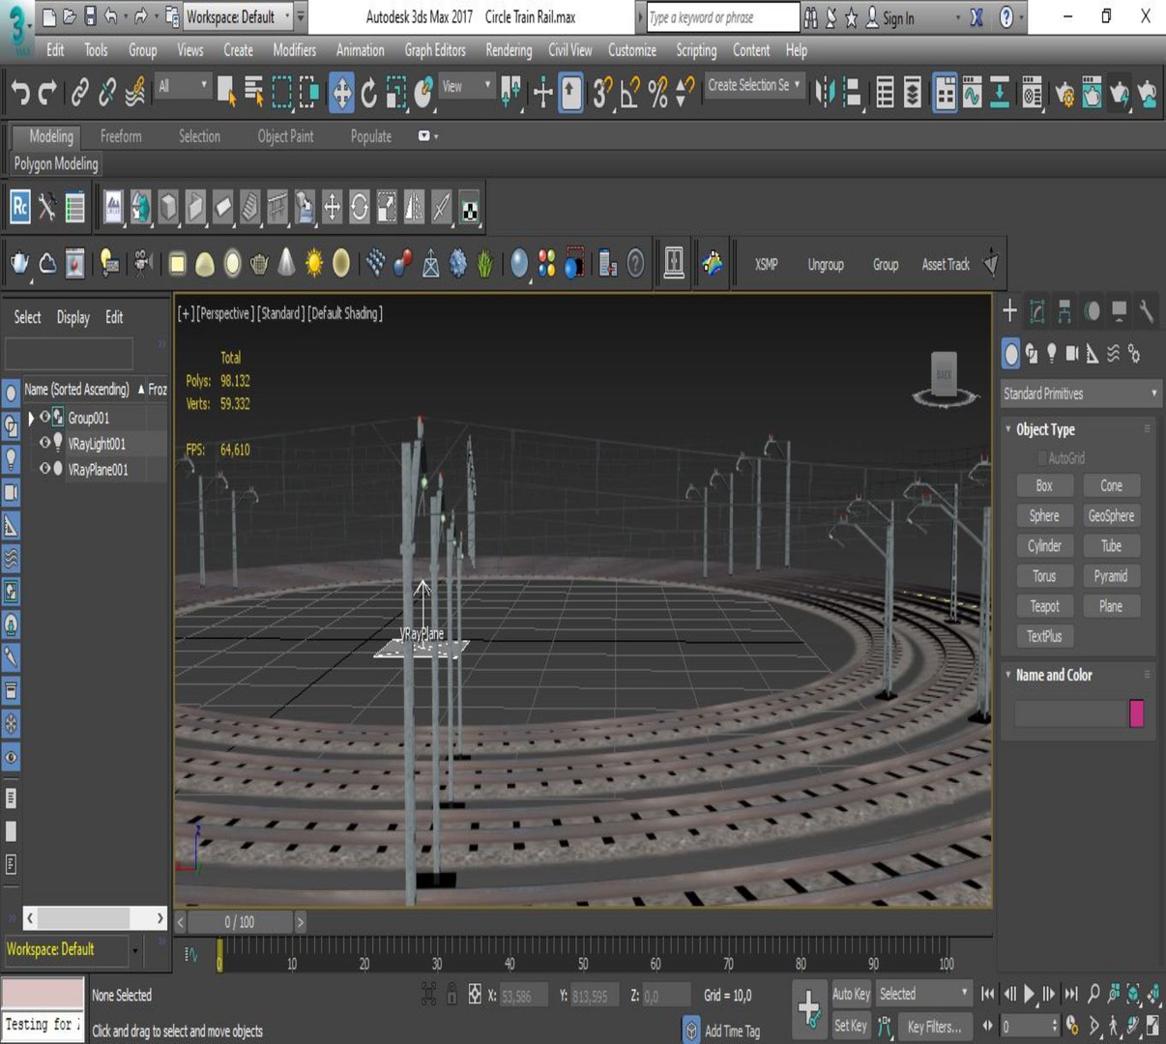Click the Pyramid object type button
The image size is (1166, 1044).
coord(1111,575)
